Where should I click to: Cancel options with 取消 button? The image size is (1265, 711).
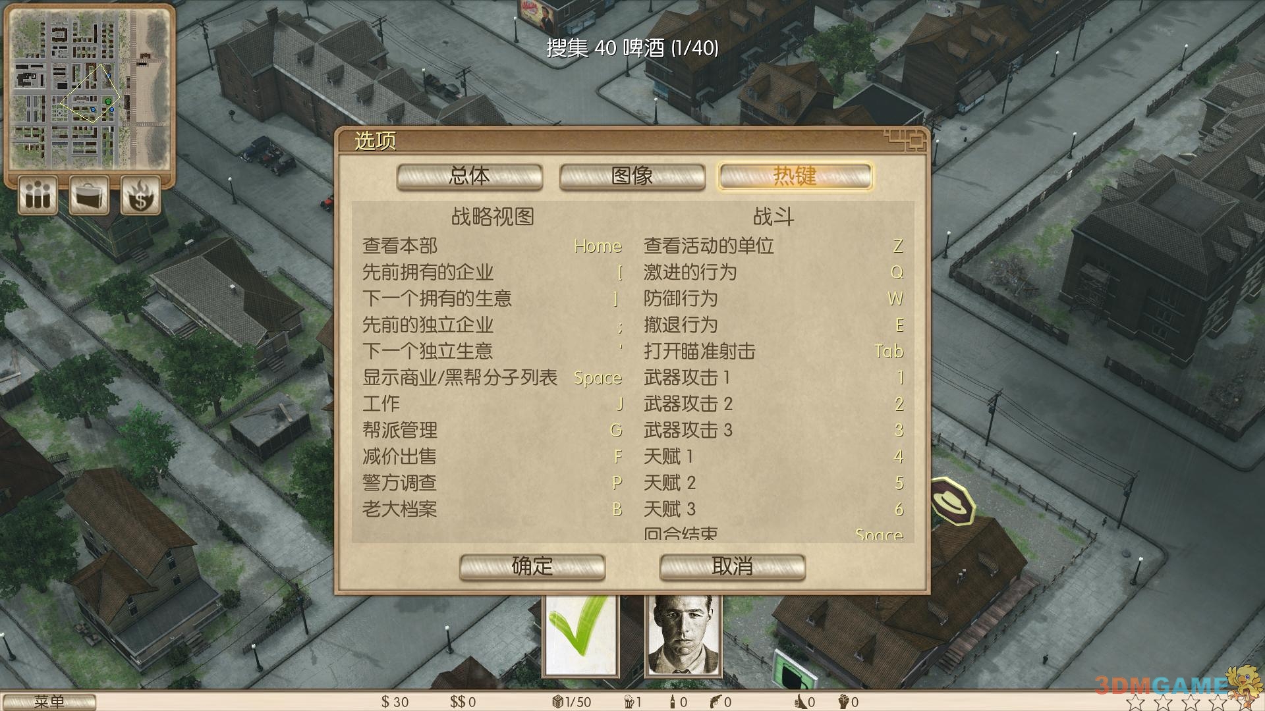pos(733,567)
